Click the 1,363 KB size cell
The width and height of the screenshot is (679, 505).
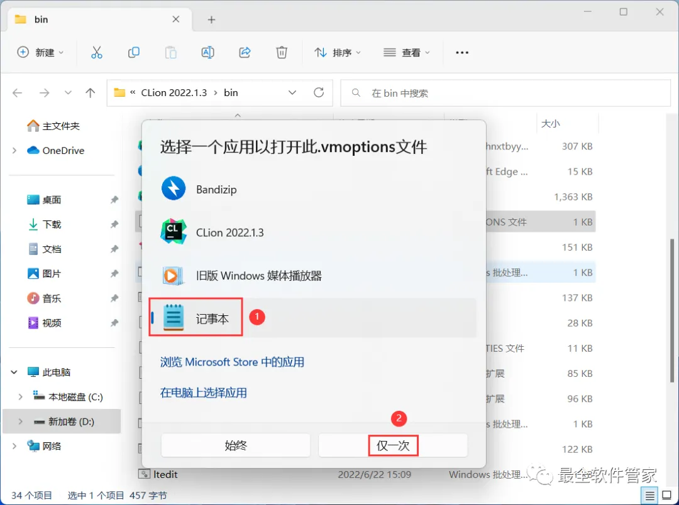coord(573,197)
